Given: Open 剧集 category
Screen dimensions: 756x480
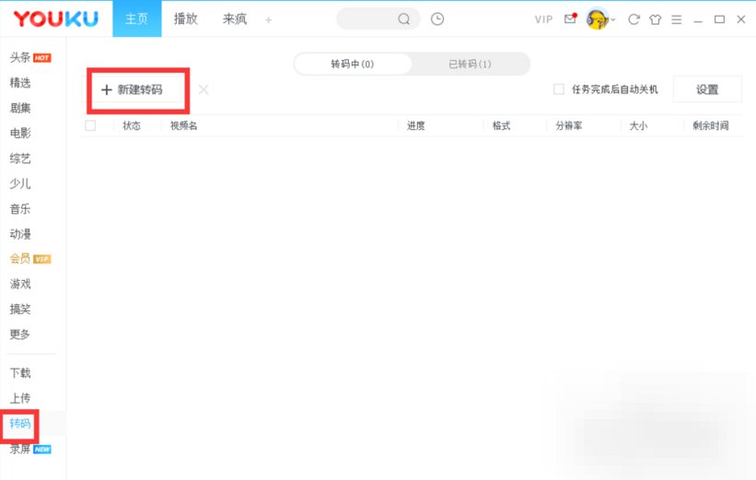Looking at the screenshot, I should pyautogui.click(x=20, y=108).
